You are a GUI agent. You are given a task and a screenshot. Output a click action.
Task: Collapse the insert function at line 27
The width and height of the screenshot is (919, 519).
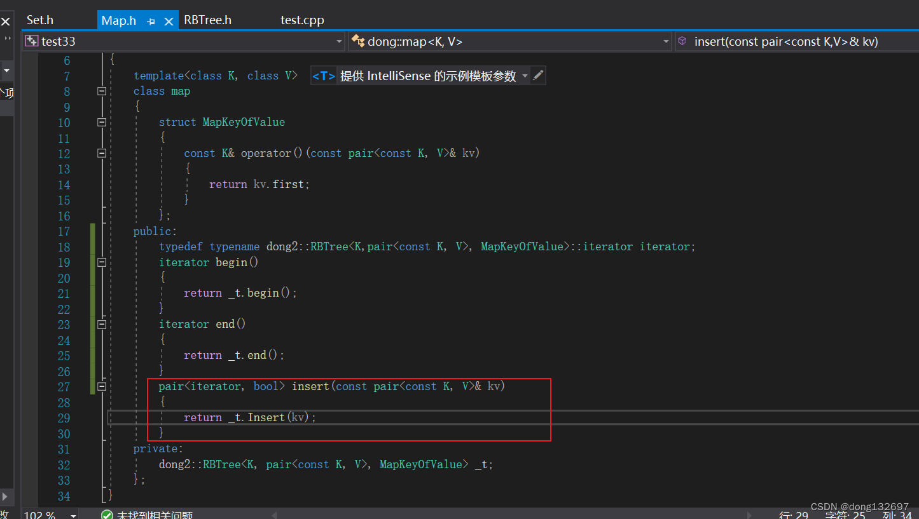pyautogui.click(x=102, y=386)
